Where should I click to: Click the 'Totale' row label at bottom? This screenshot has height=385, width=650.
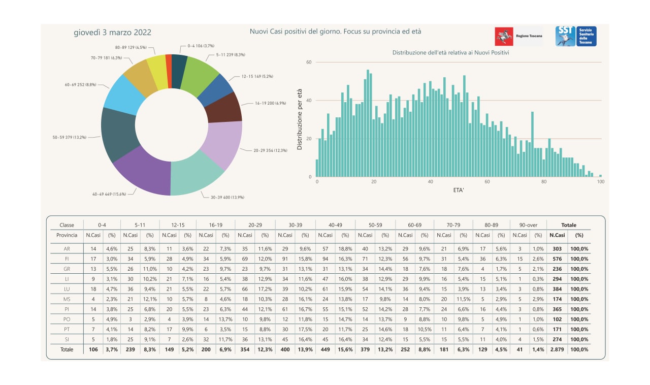67,349
